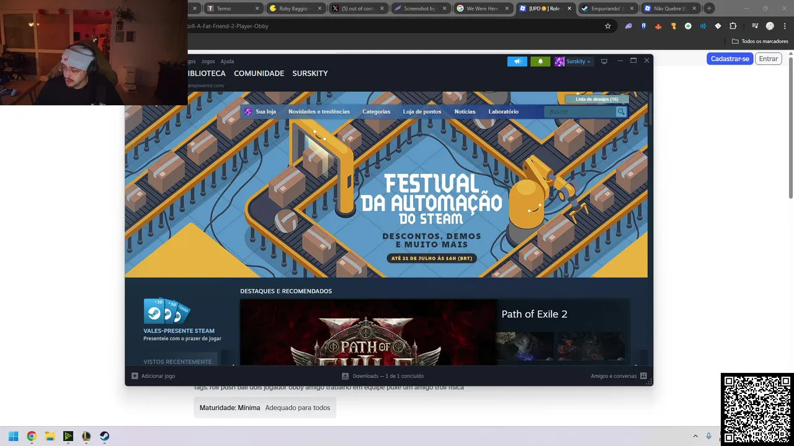The image size is (794, 446).
Task: Click the Maturidade: Mínima label
Action: 230,408
